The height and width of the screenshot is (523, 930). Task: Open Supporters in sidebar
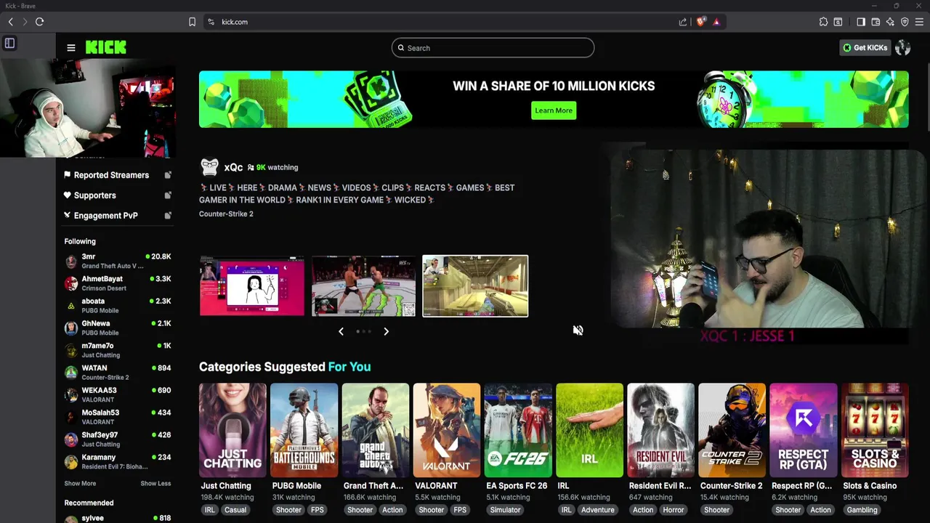pos(94,195)
